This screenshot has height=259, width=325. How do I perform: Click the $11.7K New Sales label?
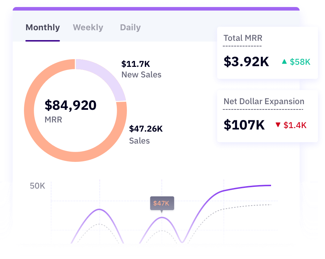tap(135, 64)
